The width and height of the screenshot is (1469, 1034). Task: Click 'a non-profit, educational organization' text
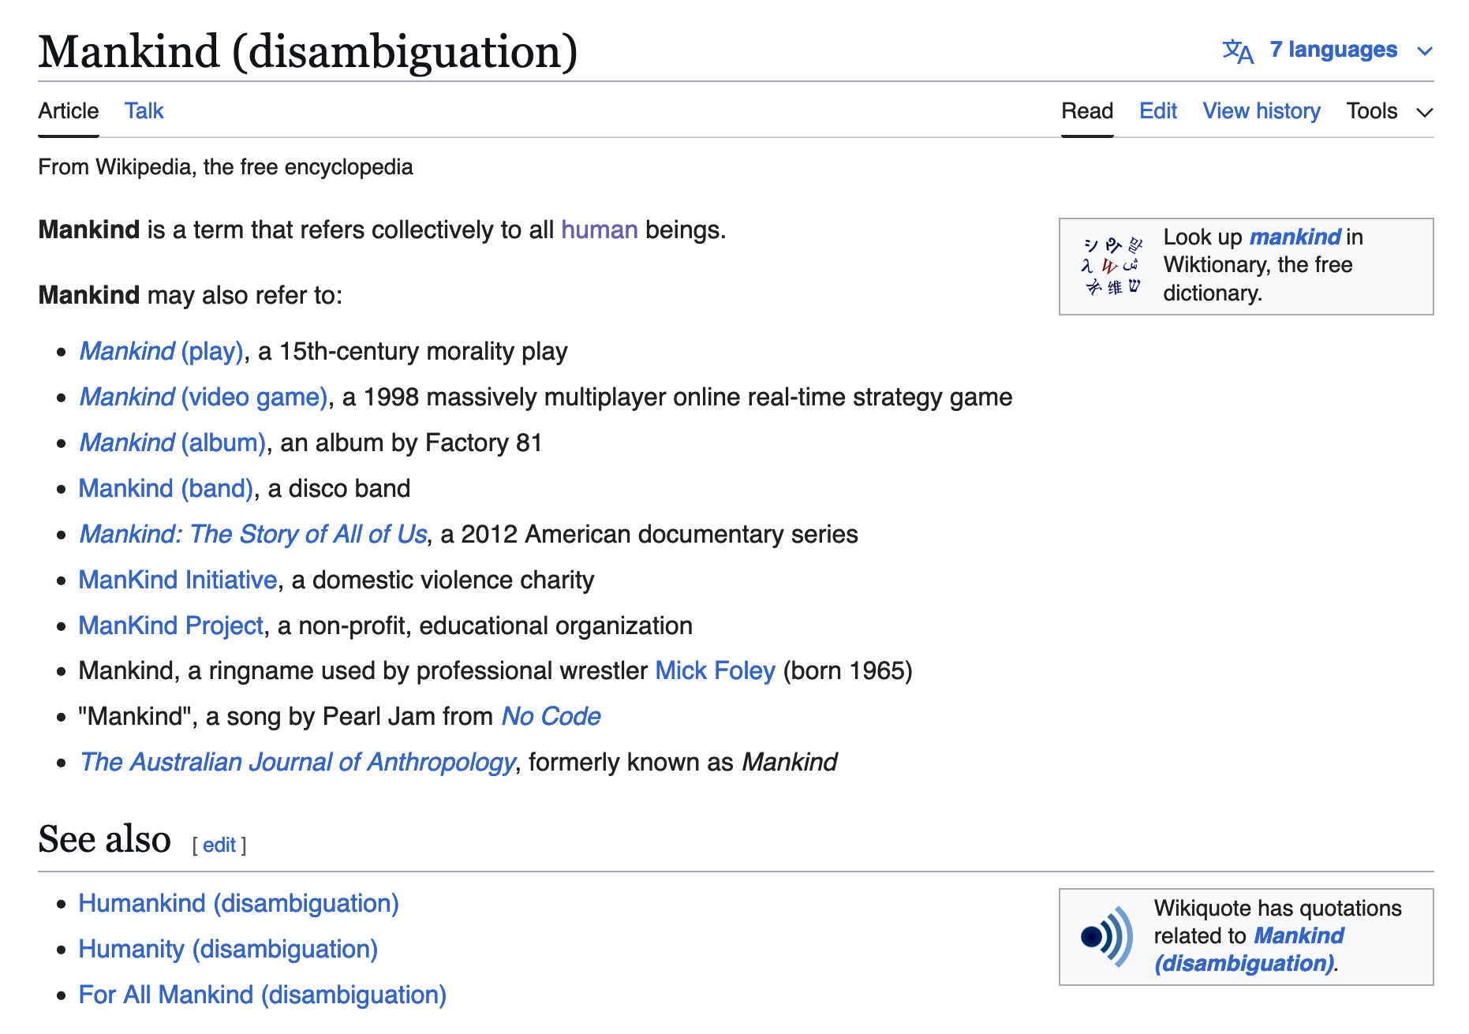[x=484, y=625]
